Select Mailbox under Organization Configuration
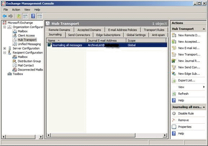Screen dimensions: 208x146 click(x=23, y=31)
